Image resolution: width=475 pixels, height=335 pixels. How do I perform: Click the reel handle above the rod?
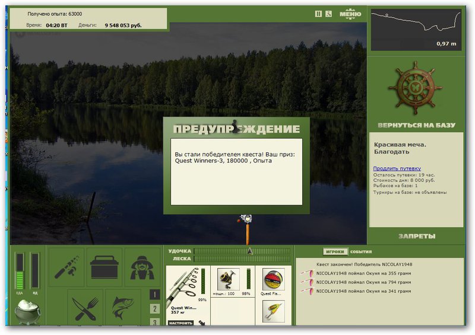tap(246, 219)
